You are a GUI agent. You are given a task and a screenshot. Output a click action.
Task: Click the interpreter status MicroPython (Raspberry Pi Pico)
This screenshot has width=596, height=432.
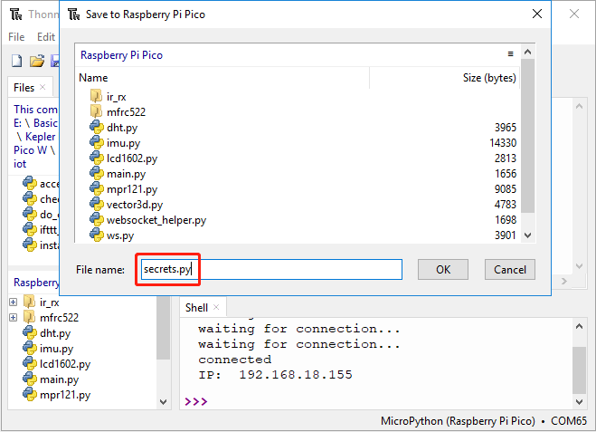(458, 421)
